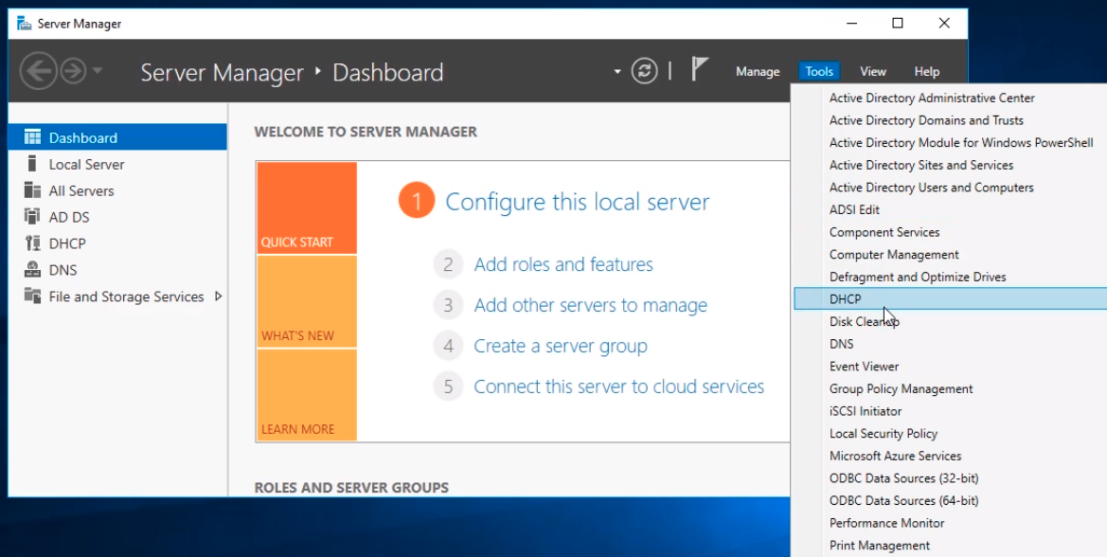The width and height of the screenshot is (1107, 557).
Task: Open the dropdown arrow beside refresh
Action: click(617, 72)
